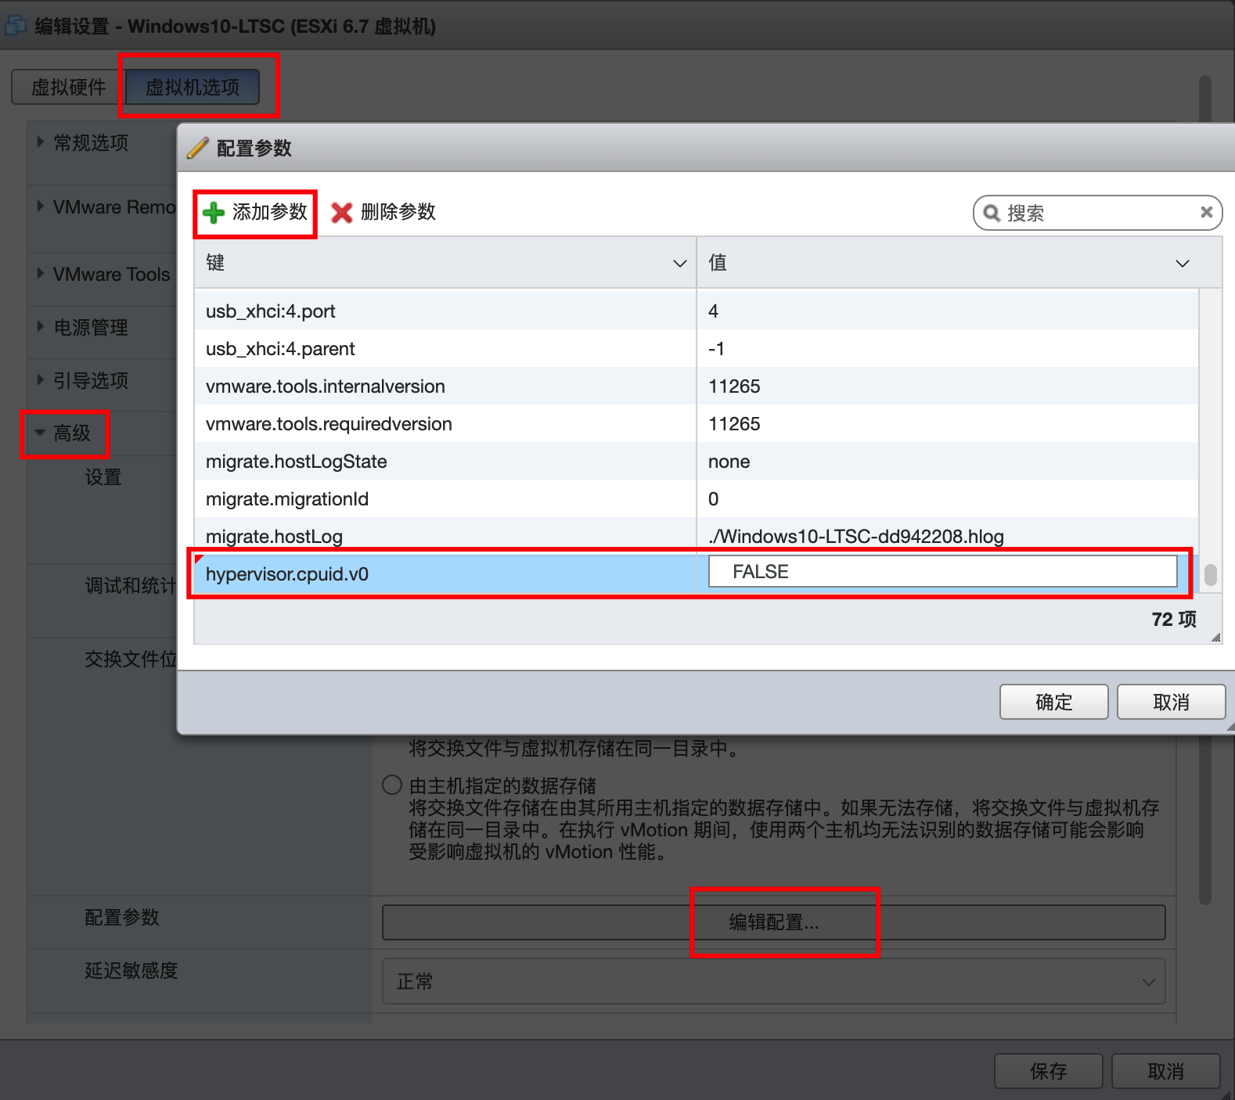Click the magnifier icon in search box

(992, 213)
